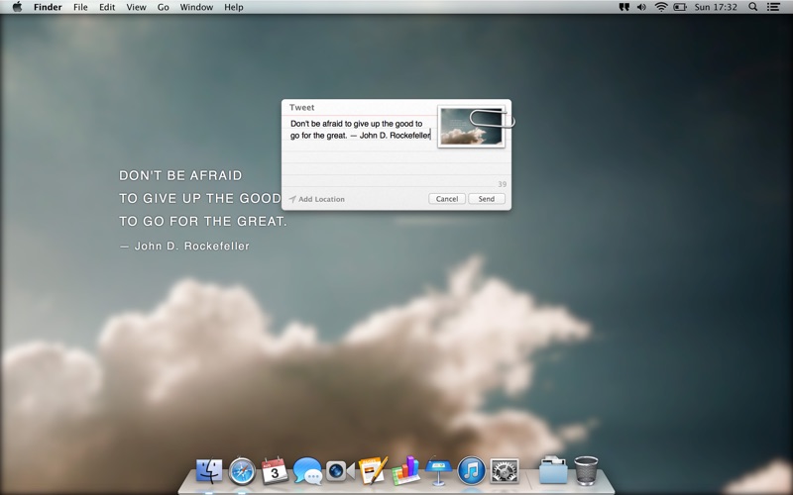Open Calendar app in the dock
The width and height of the screenshot is (793, 495).
pos(275,471)
